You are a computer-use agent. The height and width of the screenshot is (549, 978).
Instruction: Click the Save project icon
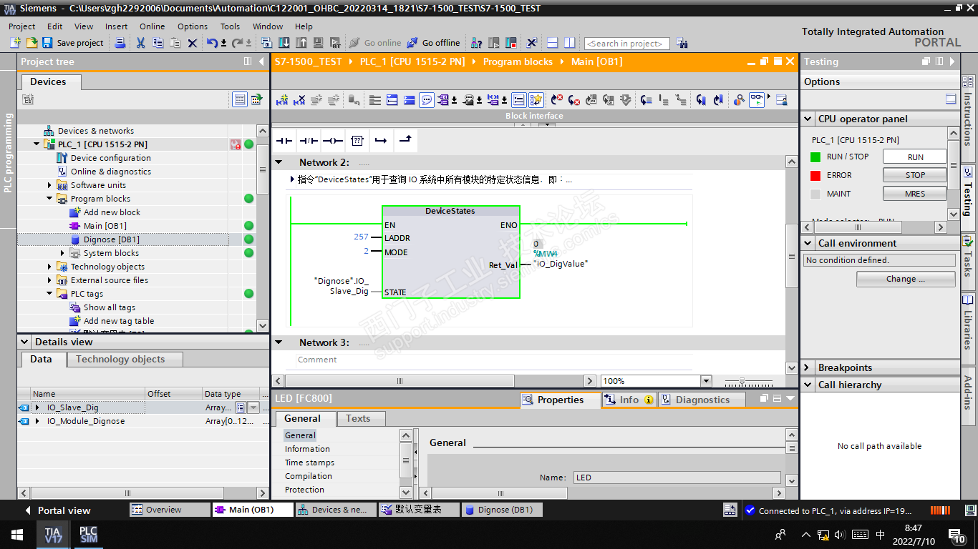[x=49, y=43]
